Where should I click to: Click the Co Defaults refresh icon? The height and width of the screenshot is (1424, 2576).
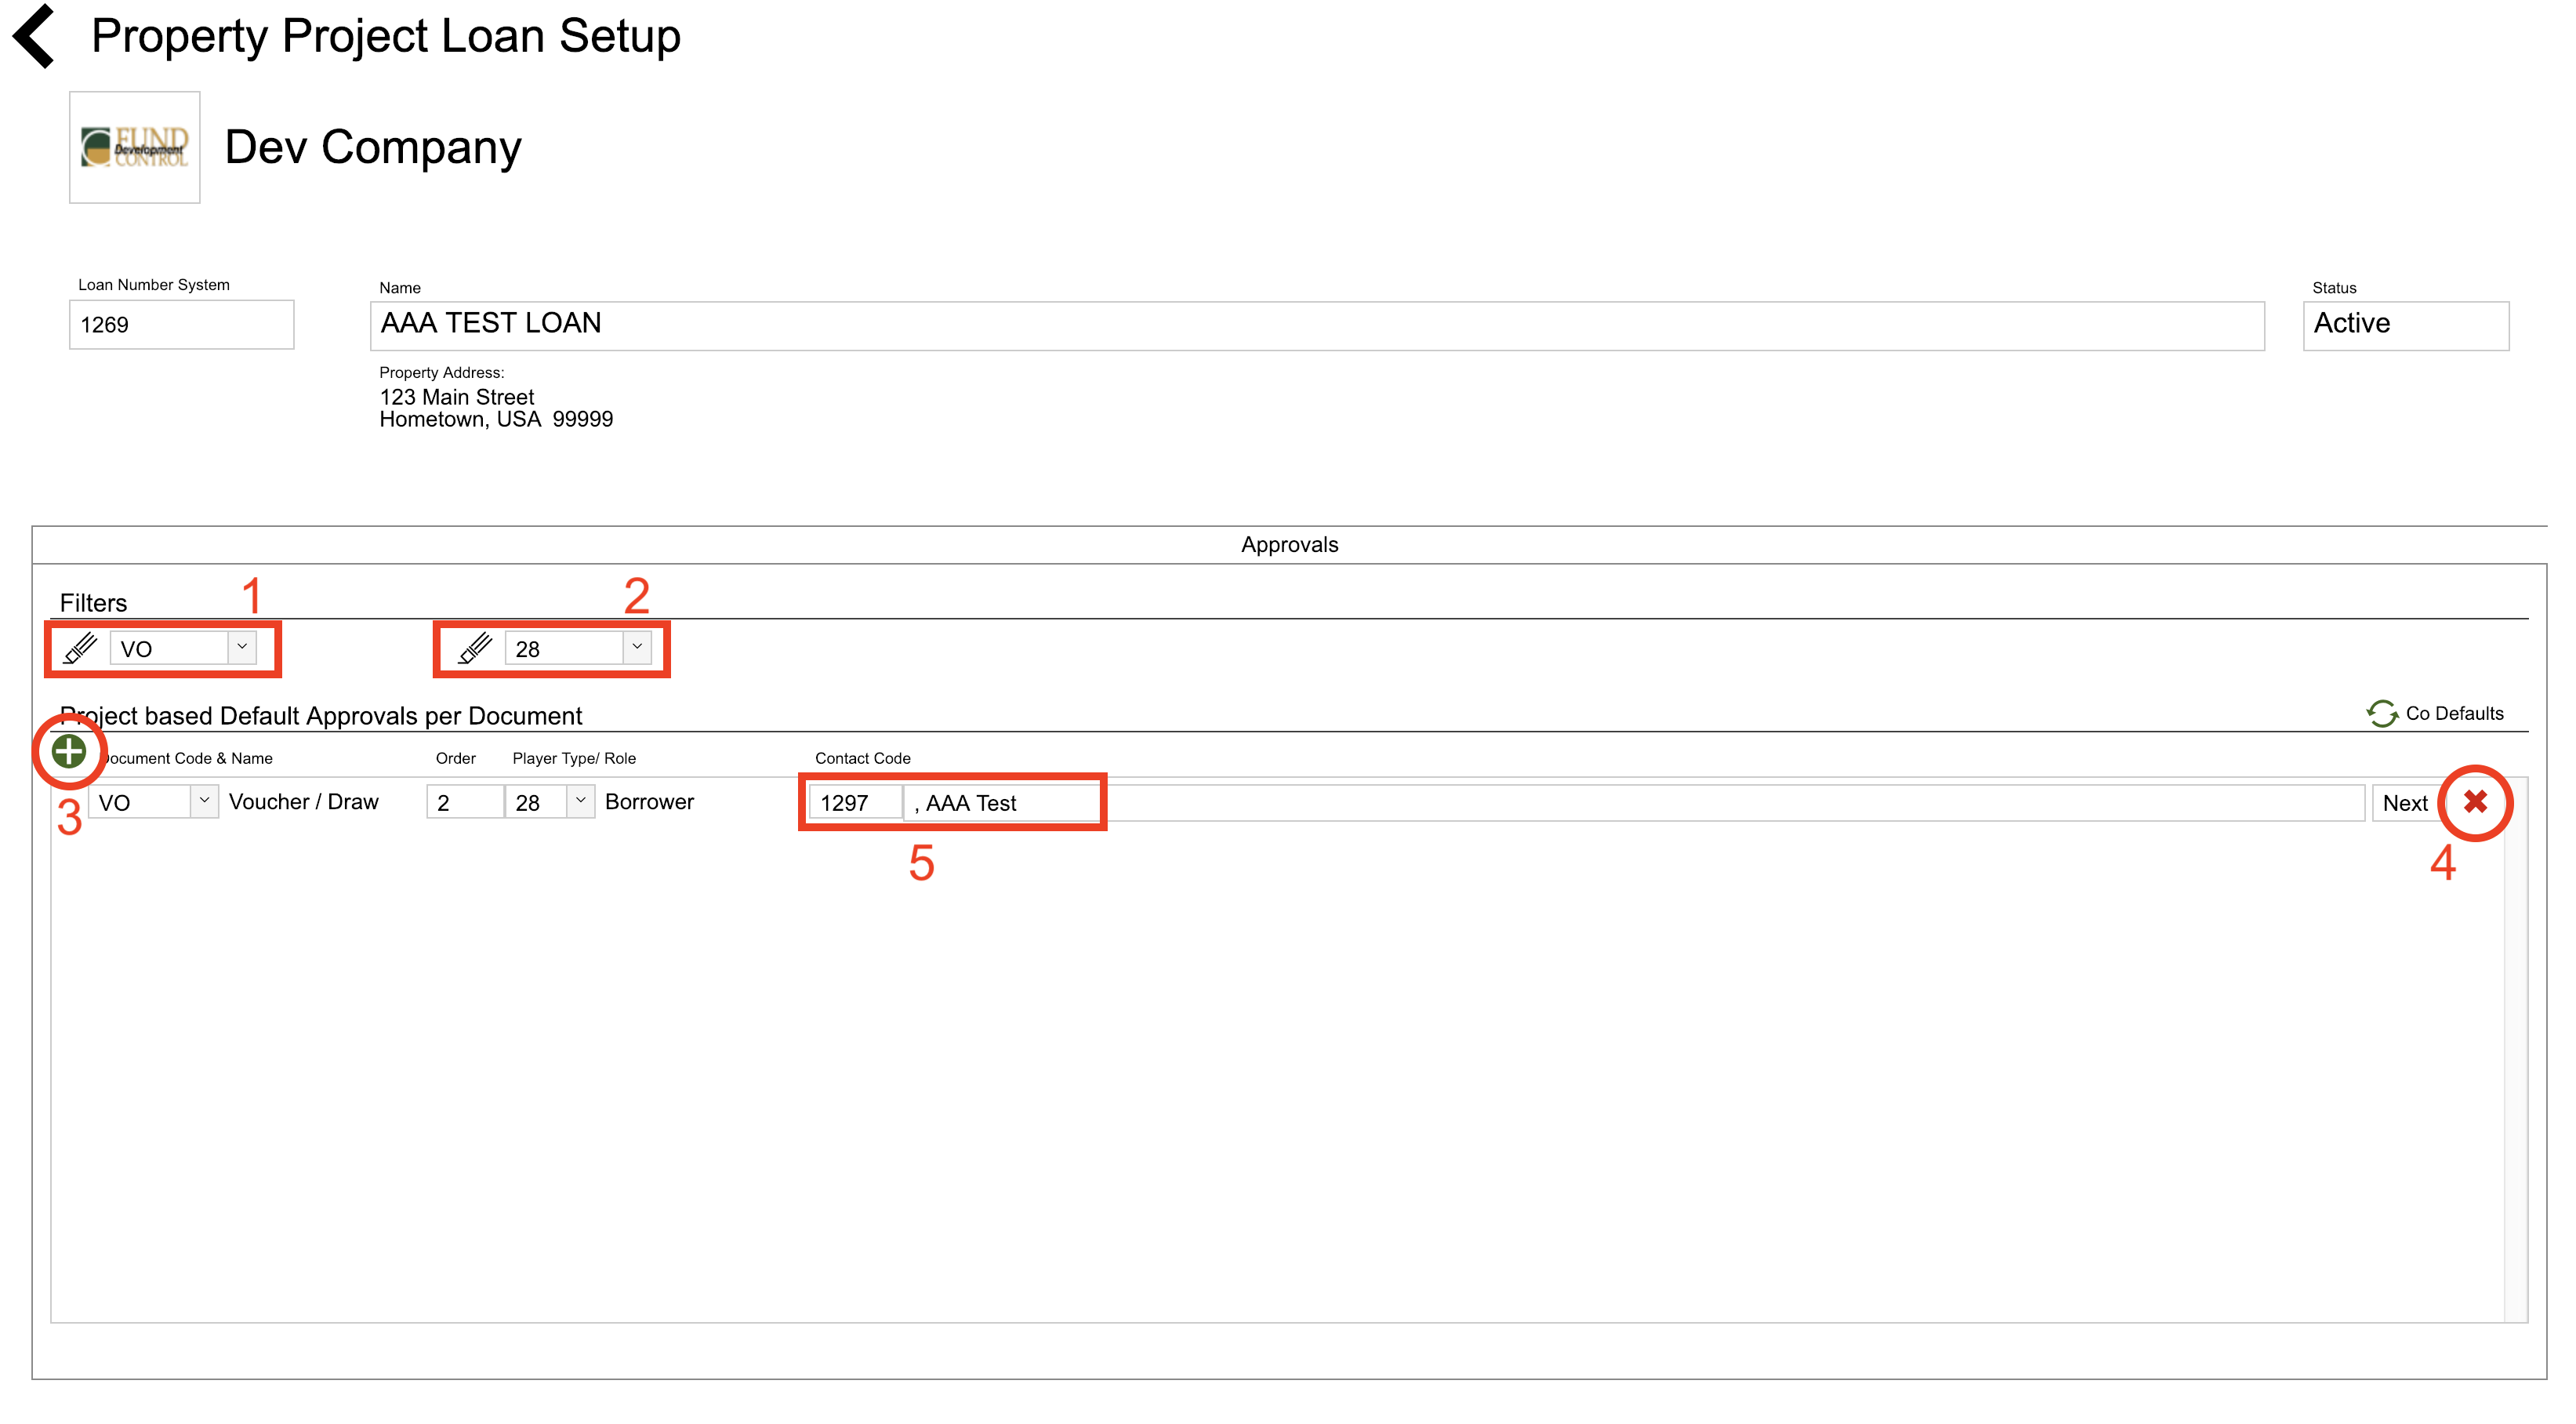2382,713
